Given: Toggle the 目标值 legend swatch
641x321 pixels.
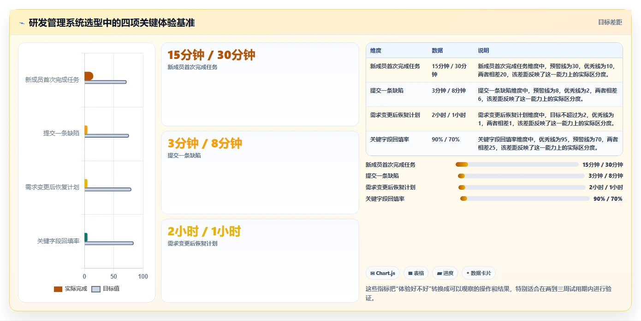Looking at the screenshot, I should [x=96, y=289].
